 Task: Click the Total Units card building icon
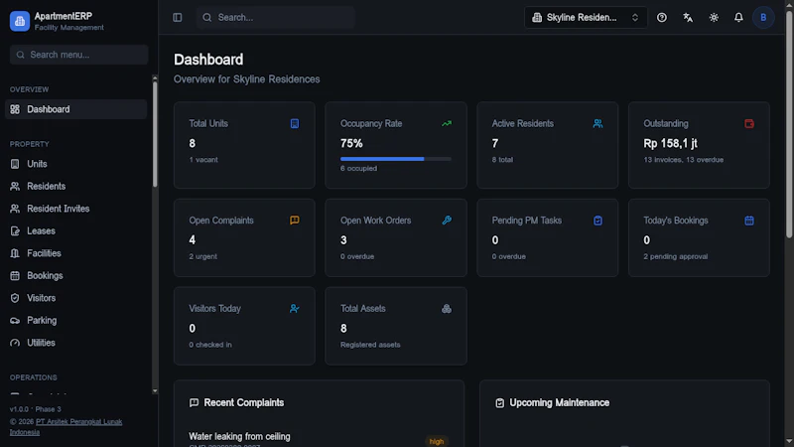coord(294,123)
